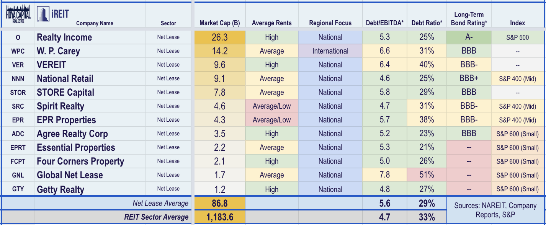Click the EPR ticker cell
546x225 pixels.
point(18,120)
